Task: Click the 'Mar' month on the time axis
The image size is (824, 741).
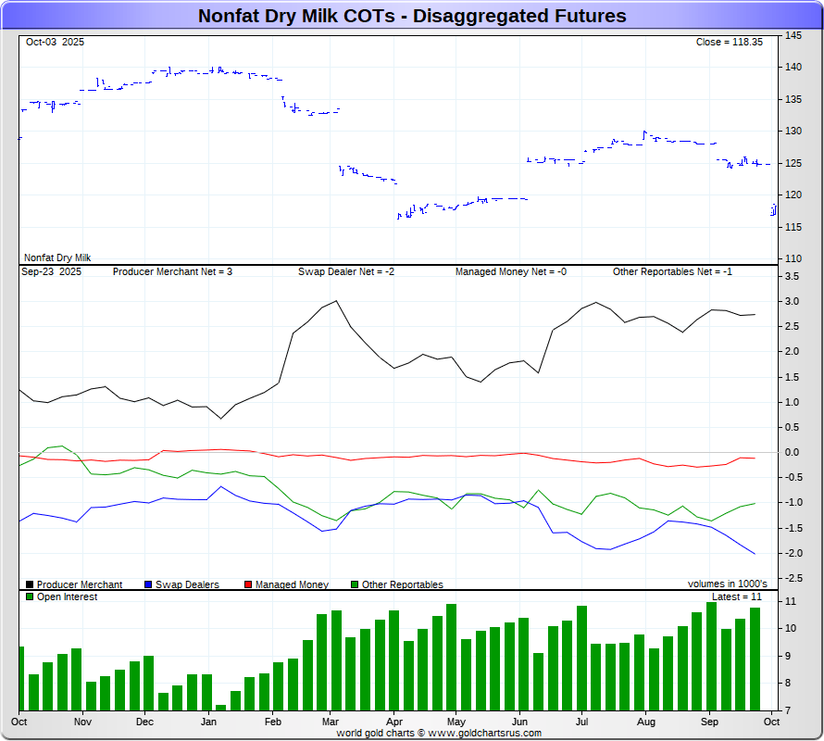Action: coord(331,721)
